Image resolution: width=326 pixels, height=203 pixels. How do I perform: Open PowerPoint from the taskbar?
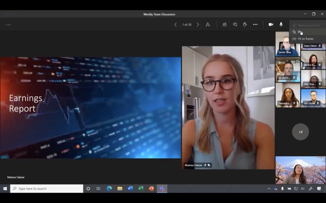(151, 188)
